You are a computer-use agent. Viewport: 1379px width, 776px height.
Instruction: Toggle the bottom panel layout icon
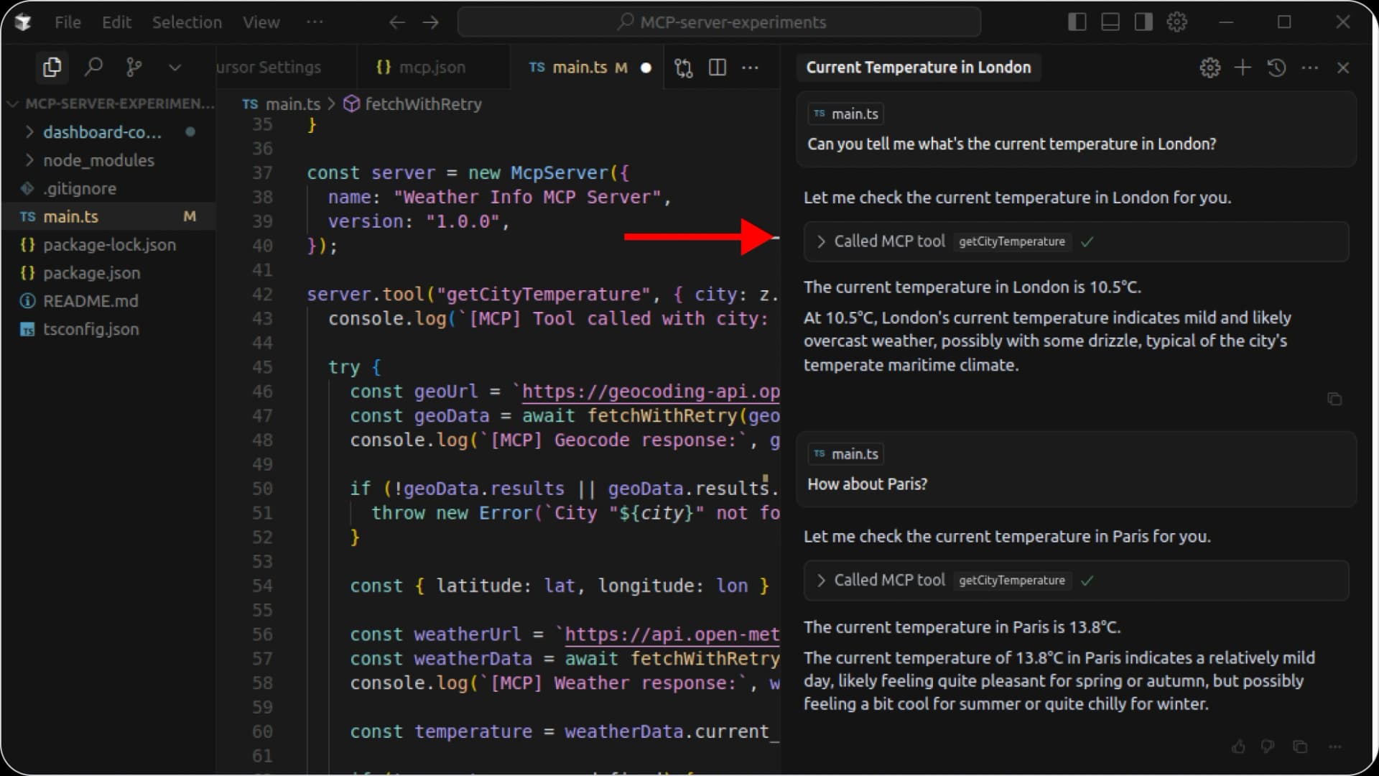coord(1110,22)
